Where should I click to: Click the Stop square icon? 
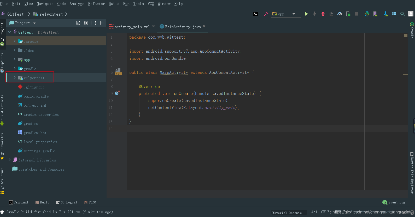[356, 14]
